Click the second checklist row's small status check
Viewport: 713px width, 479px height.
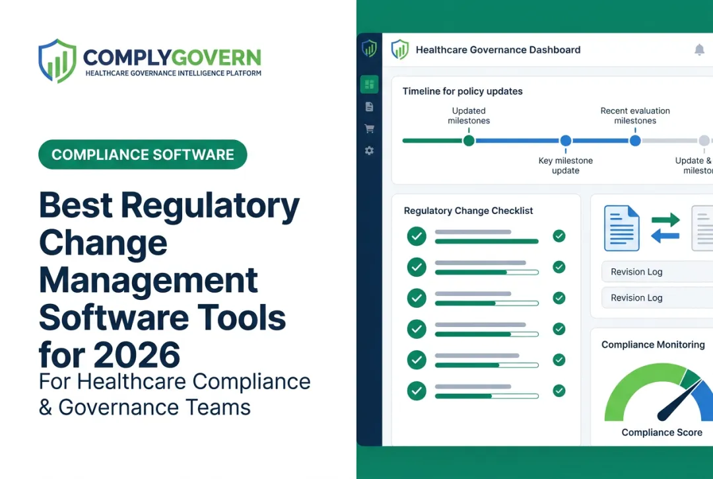pyautogui.click(x=559, y=267)
